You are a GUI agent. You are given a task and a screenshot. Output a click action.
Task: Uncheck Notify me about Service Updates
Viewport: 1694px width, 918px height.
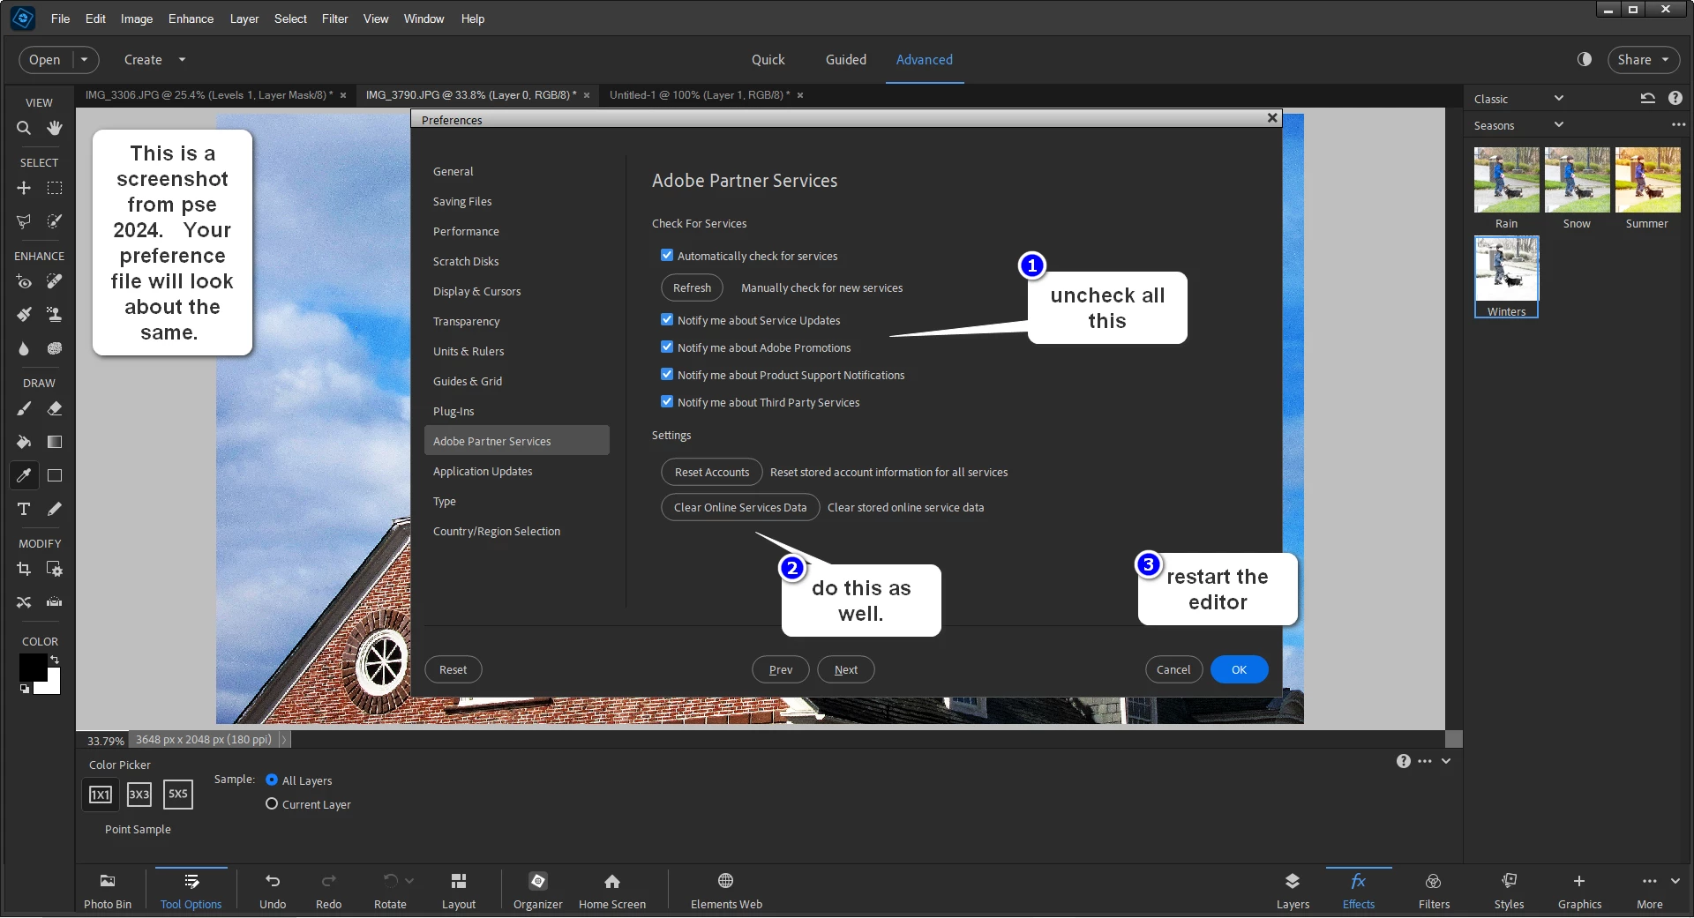coord(667,320)
